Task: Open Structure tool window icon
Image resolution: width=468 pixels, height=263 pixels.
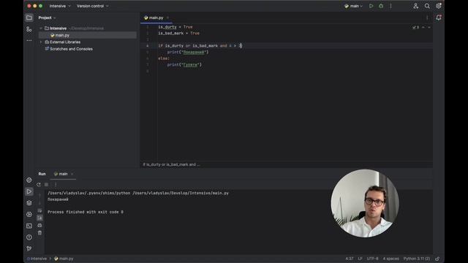Action: point(29,29)
